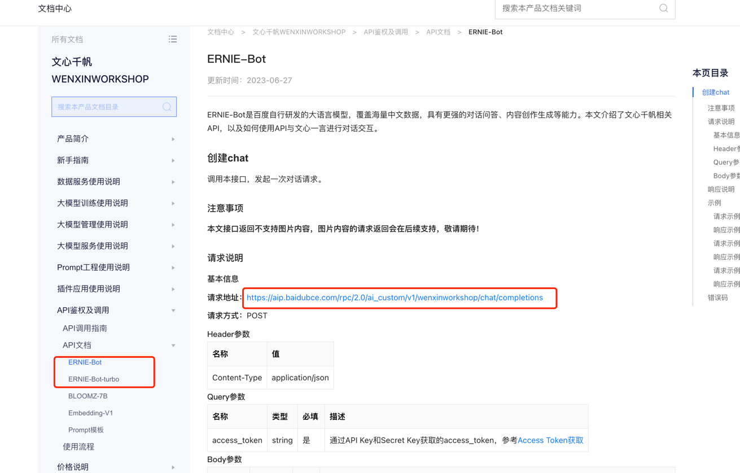Open 使用流程 in the sidebar
The width and height of the screenshot is (740, 473).
(78, 447)
